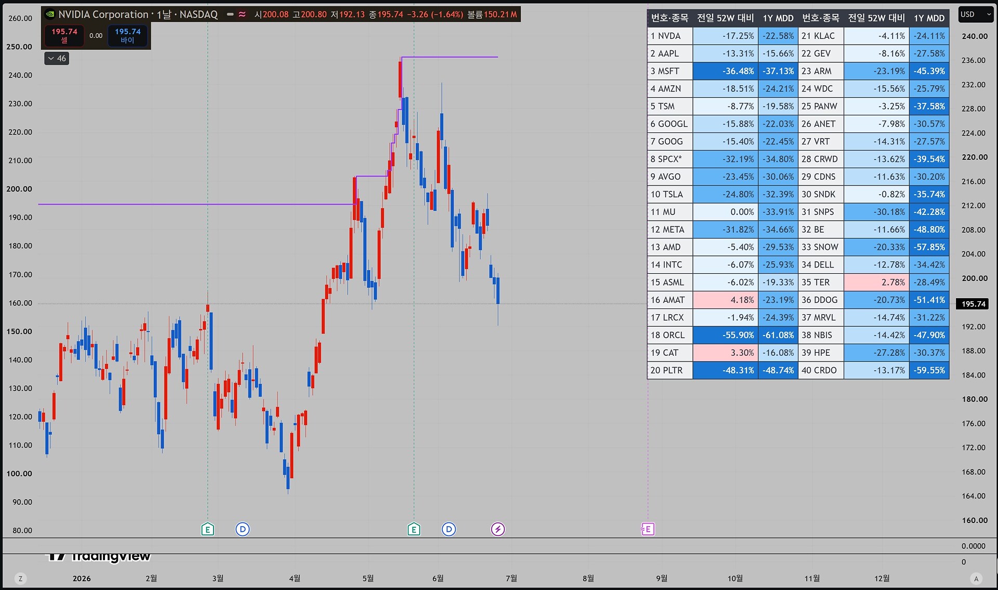
Task: Click the 16 AMAT cell in the table
Action: [670, 300]
